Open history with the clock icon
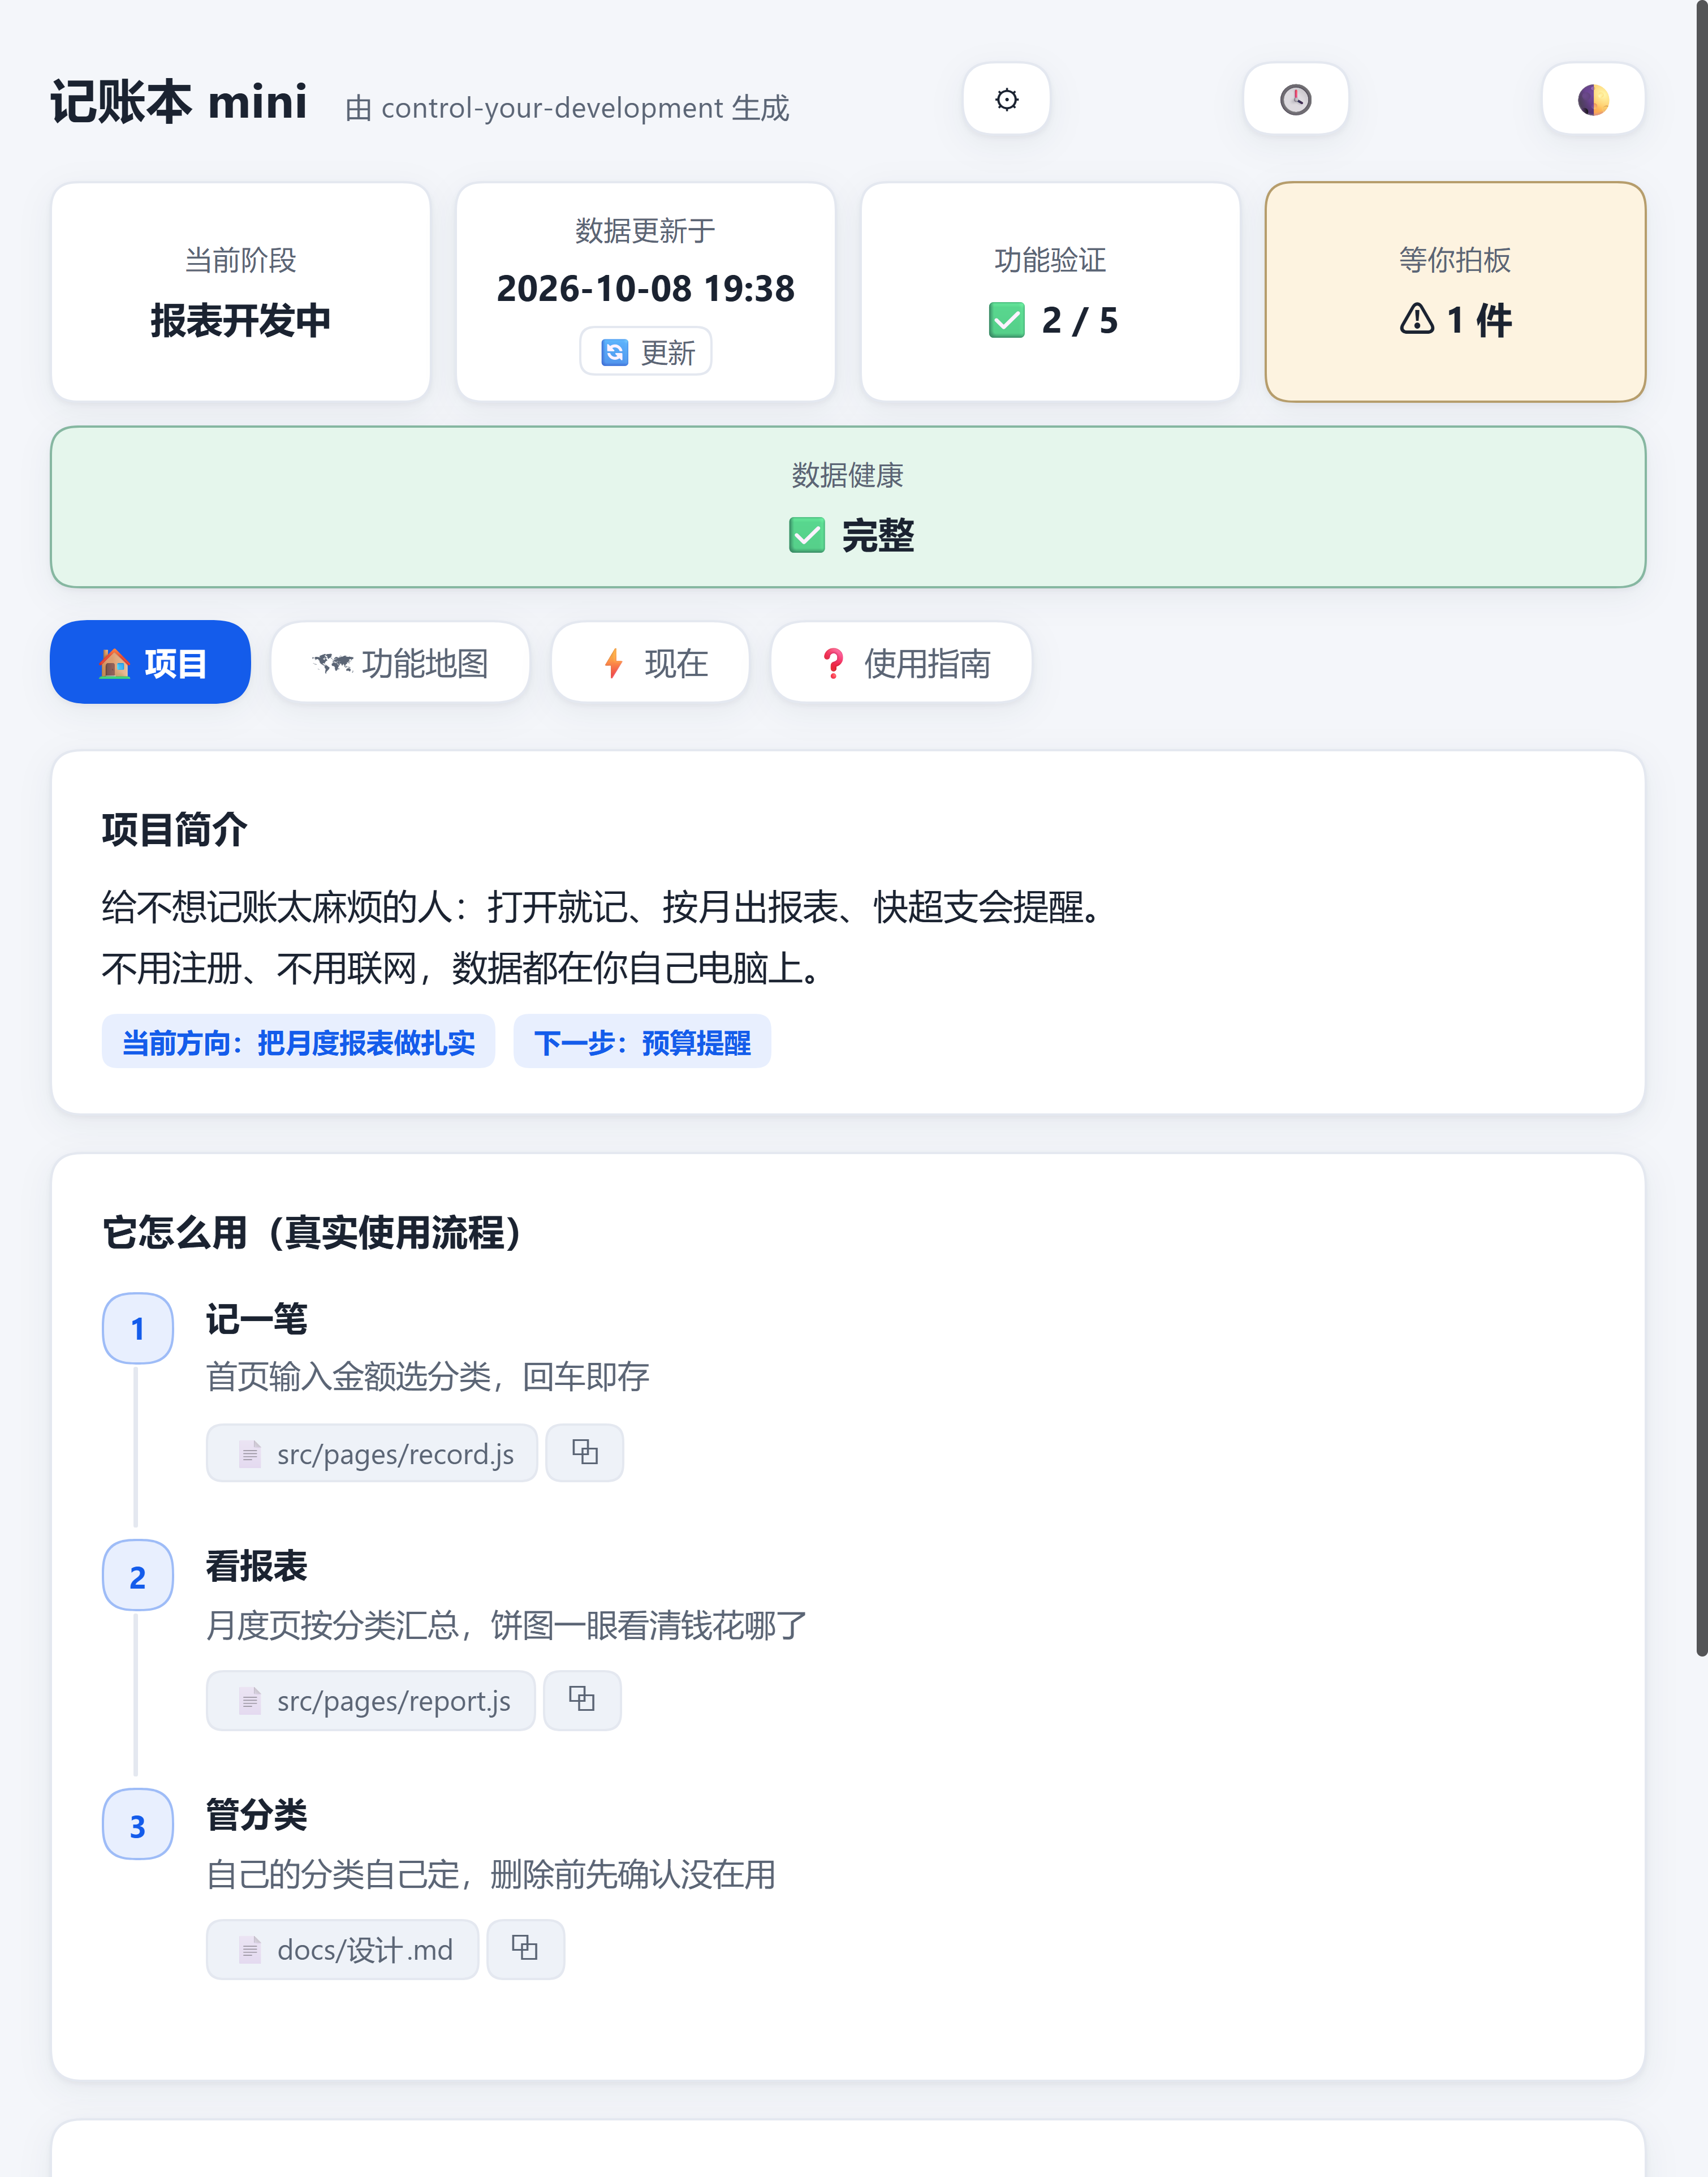1708x2177 pixels. click(x=1295, y=99)
